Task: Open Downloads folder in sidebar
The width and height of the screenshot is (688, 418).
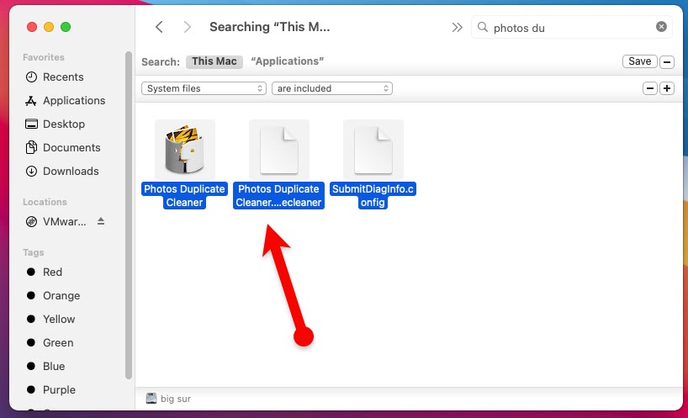Action: point(71,171)
